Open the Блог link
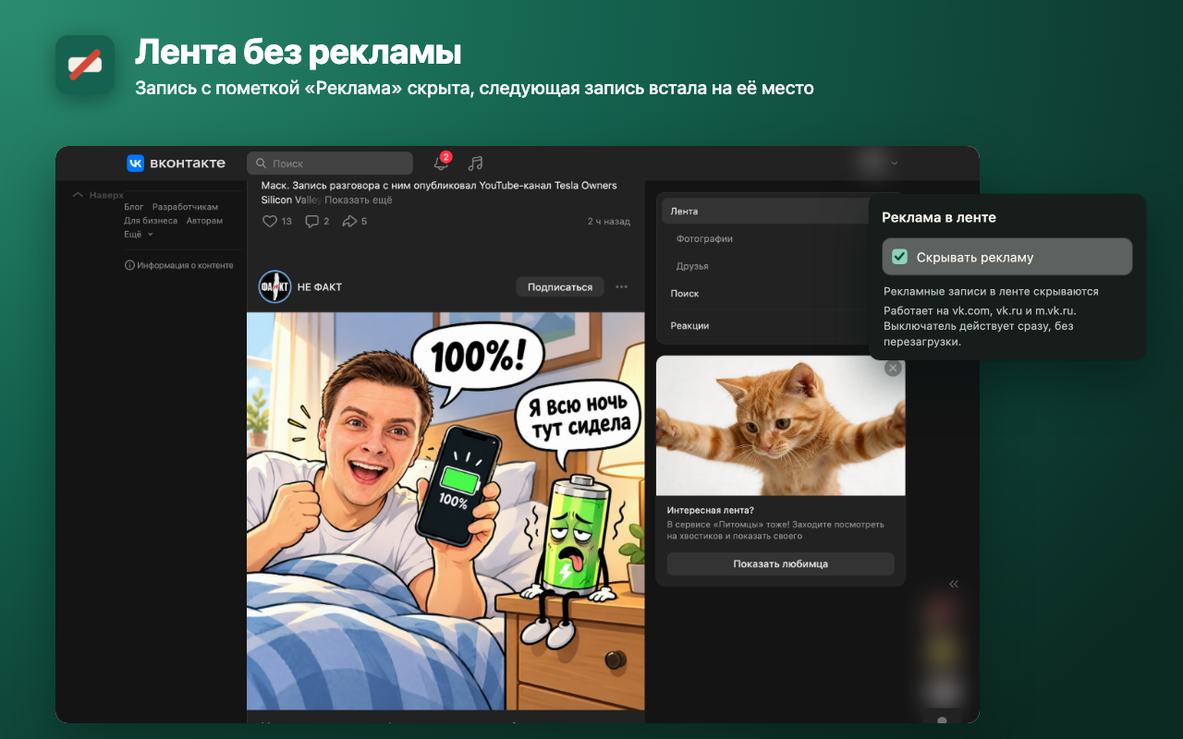Image resolution: width=1183 pixels, height=739 pixels. tap(134, 207)
